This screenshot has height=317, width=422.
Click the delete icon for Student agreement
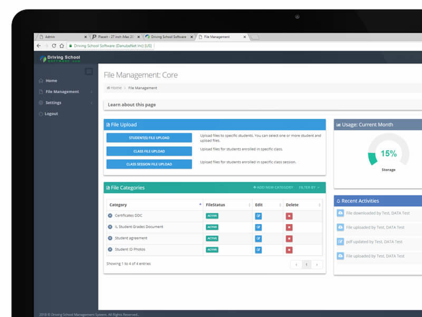pyautogui.click(x=289, y=238)
